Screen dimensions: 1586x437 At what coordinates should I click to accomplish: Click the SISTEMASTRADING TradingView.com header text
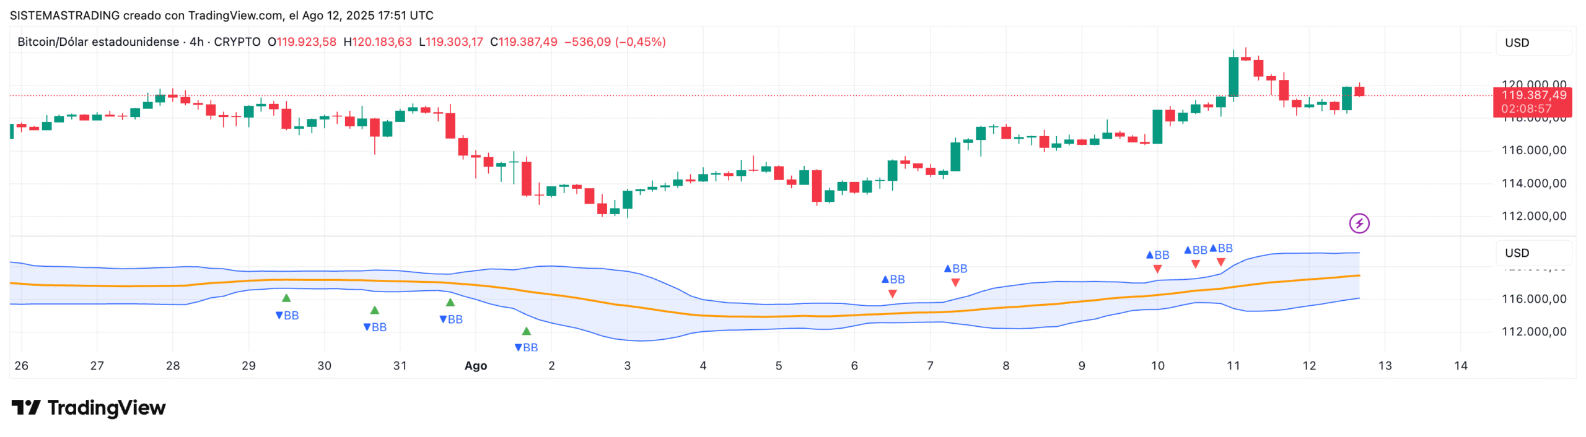click(221, 15)
